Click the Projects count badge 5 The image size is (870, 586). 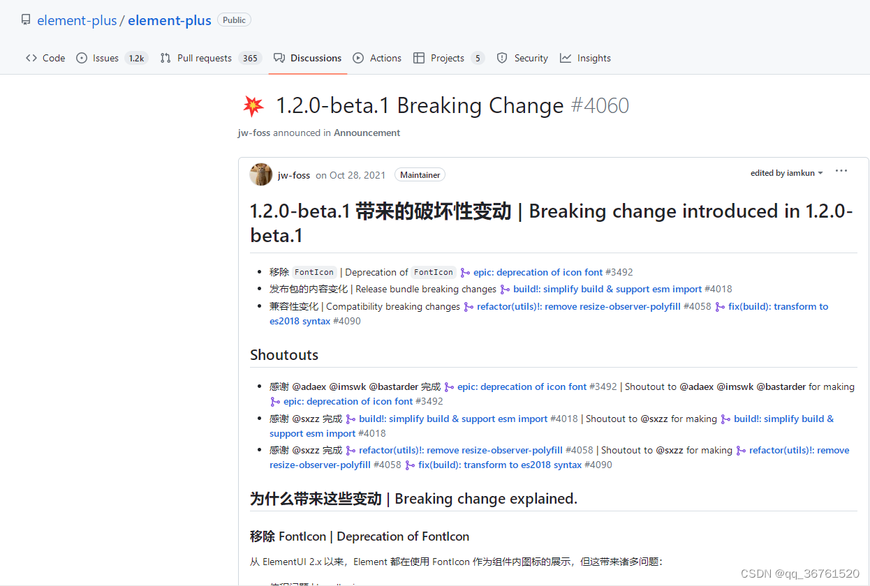pyautogui.click(x=478, y=58)
